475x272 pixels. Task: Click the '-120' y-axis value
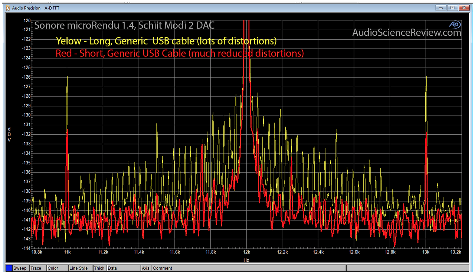pyautogui.click(x=26, y=20)
